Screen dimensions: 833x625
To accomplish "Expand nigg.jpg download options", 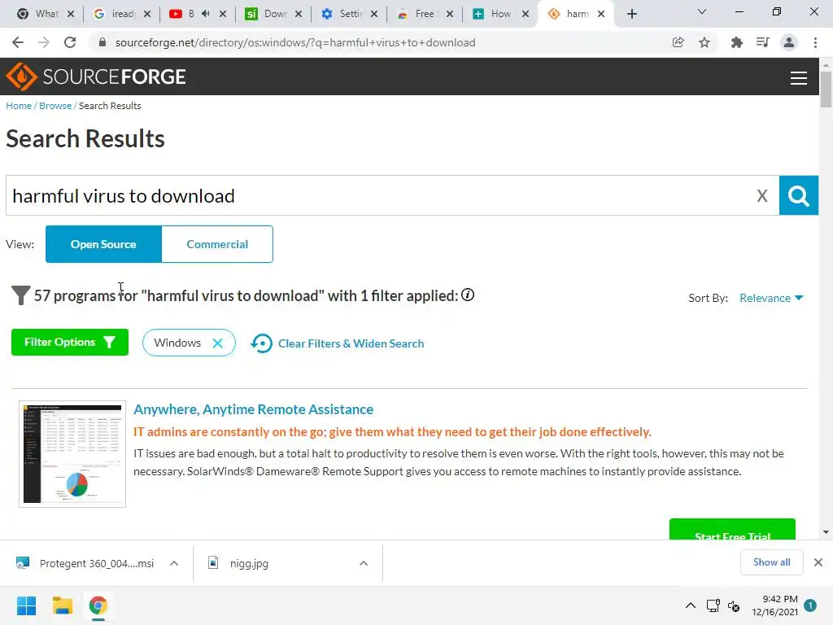I will pyautogui.click(x=364, y=563).
